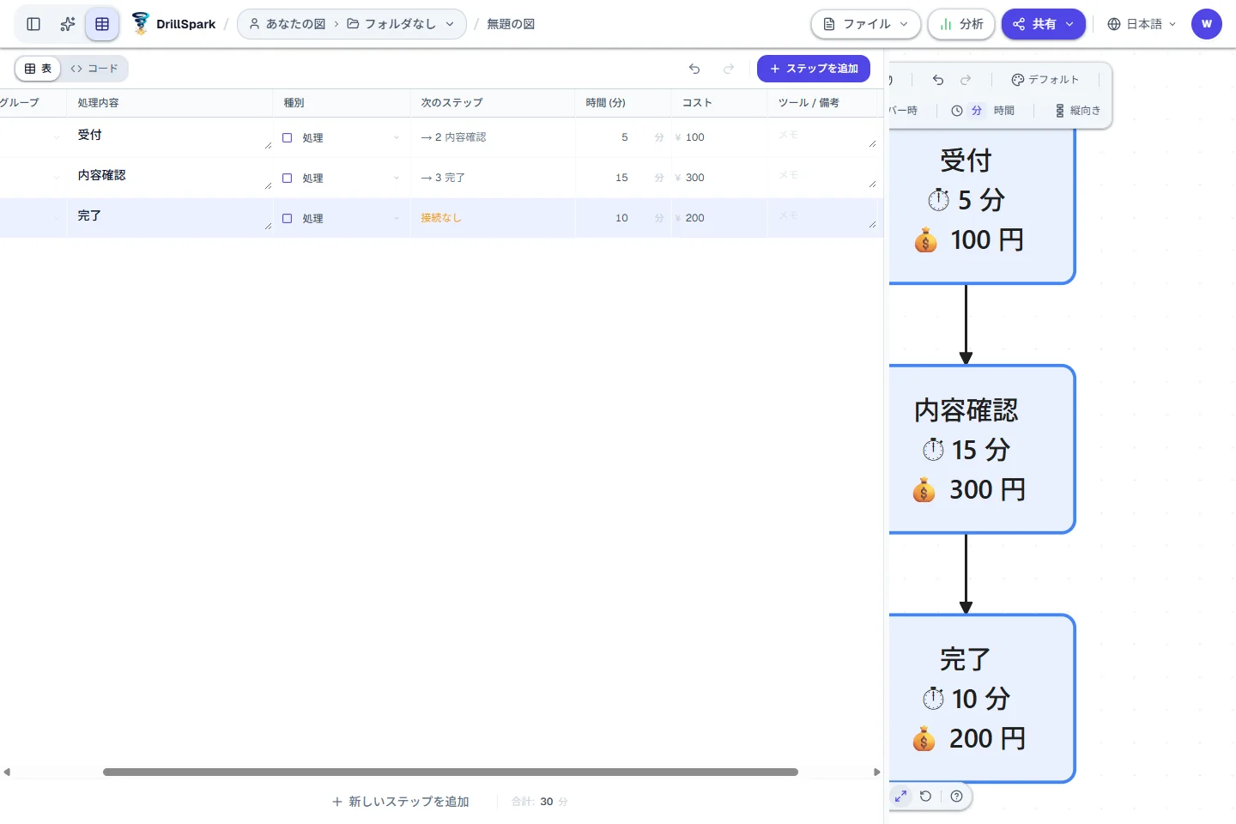
Task: Toggle the sidebar panel icon
Action: click(33, 24)
